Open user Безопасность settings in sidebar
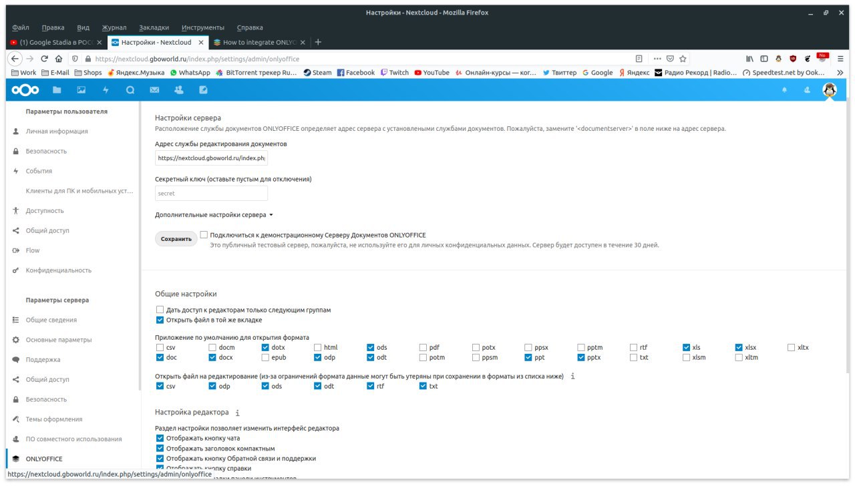The image size is (855, 486). (46, 151)
